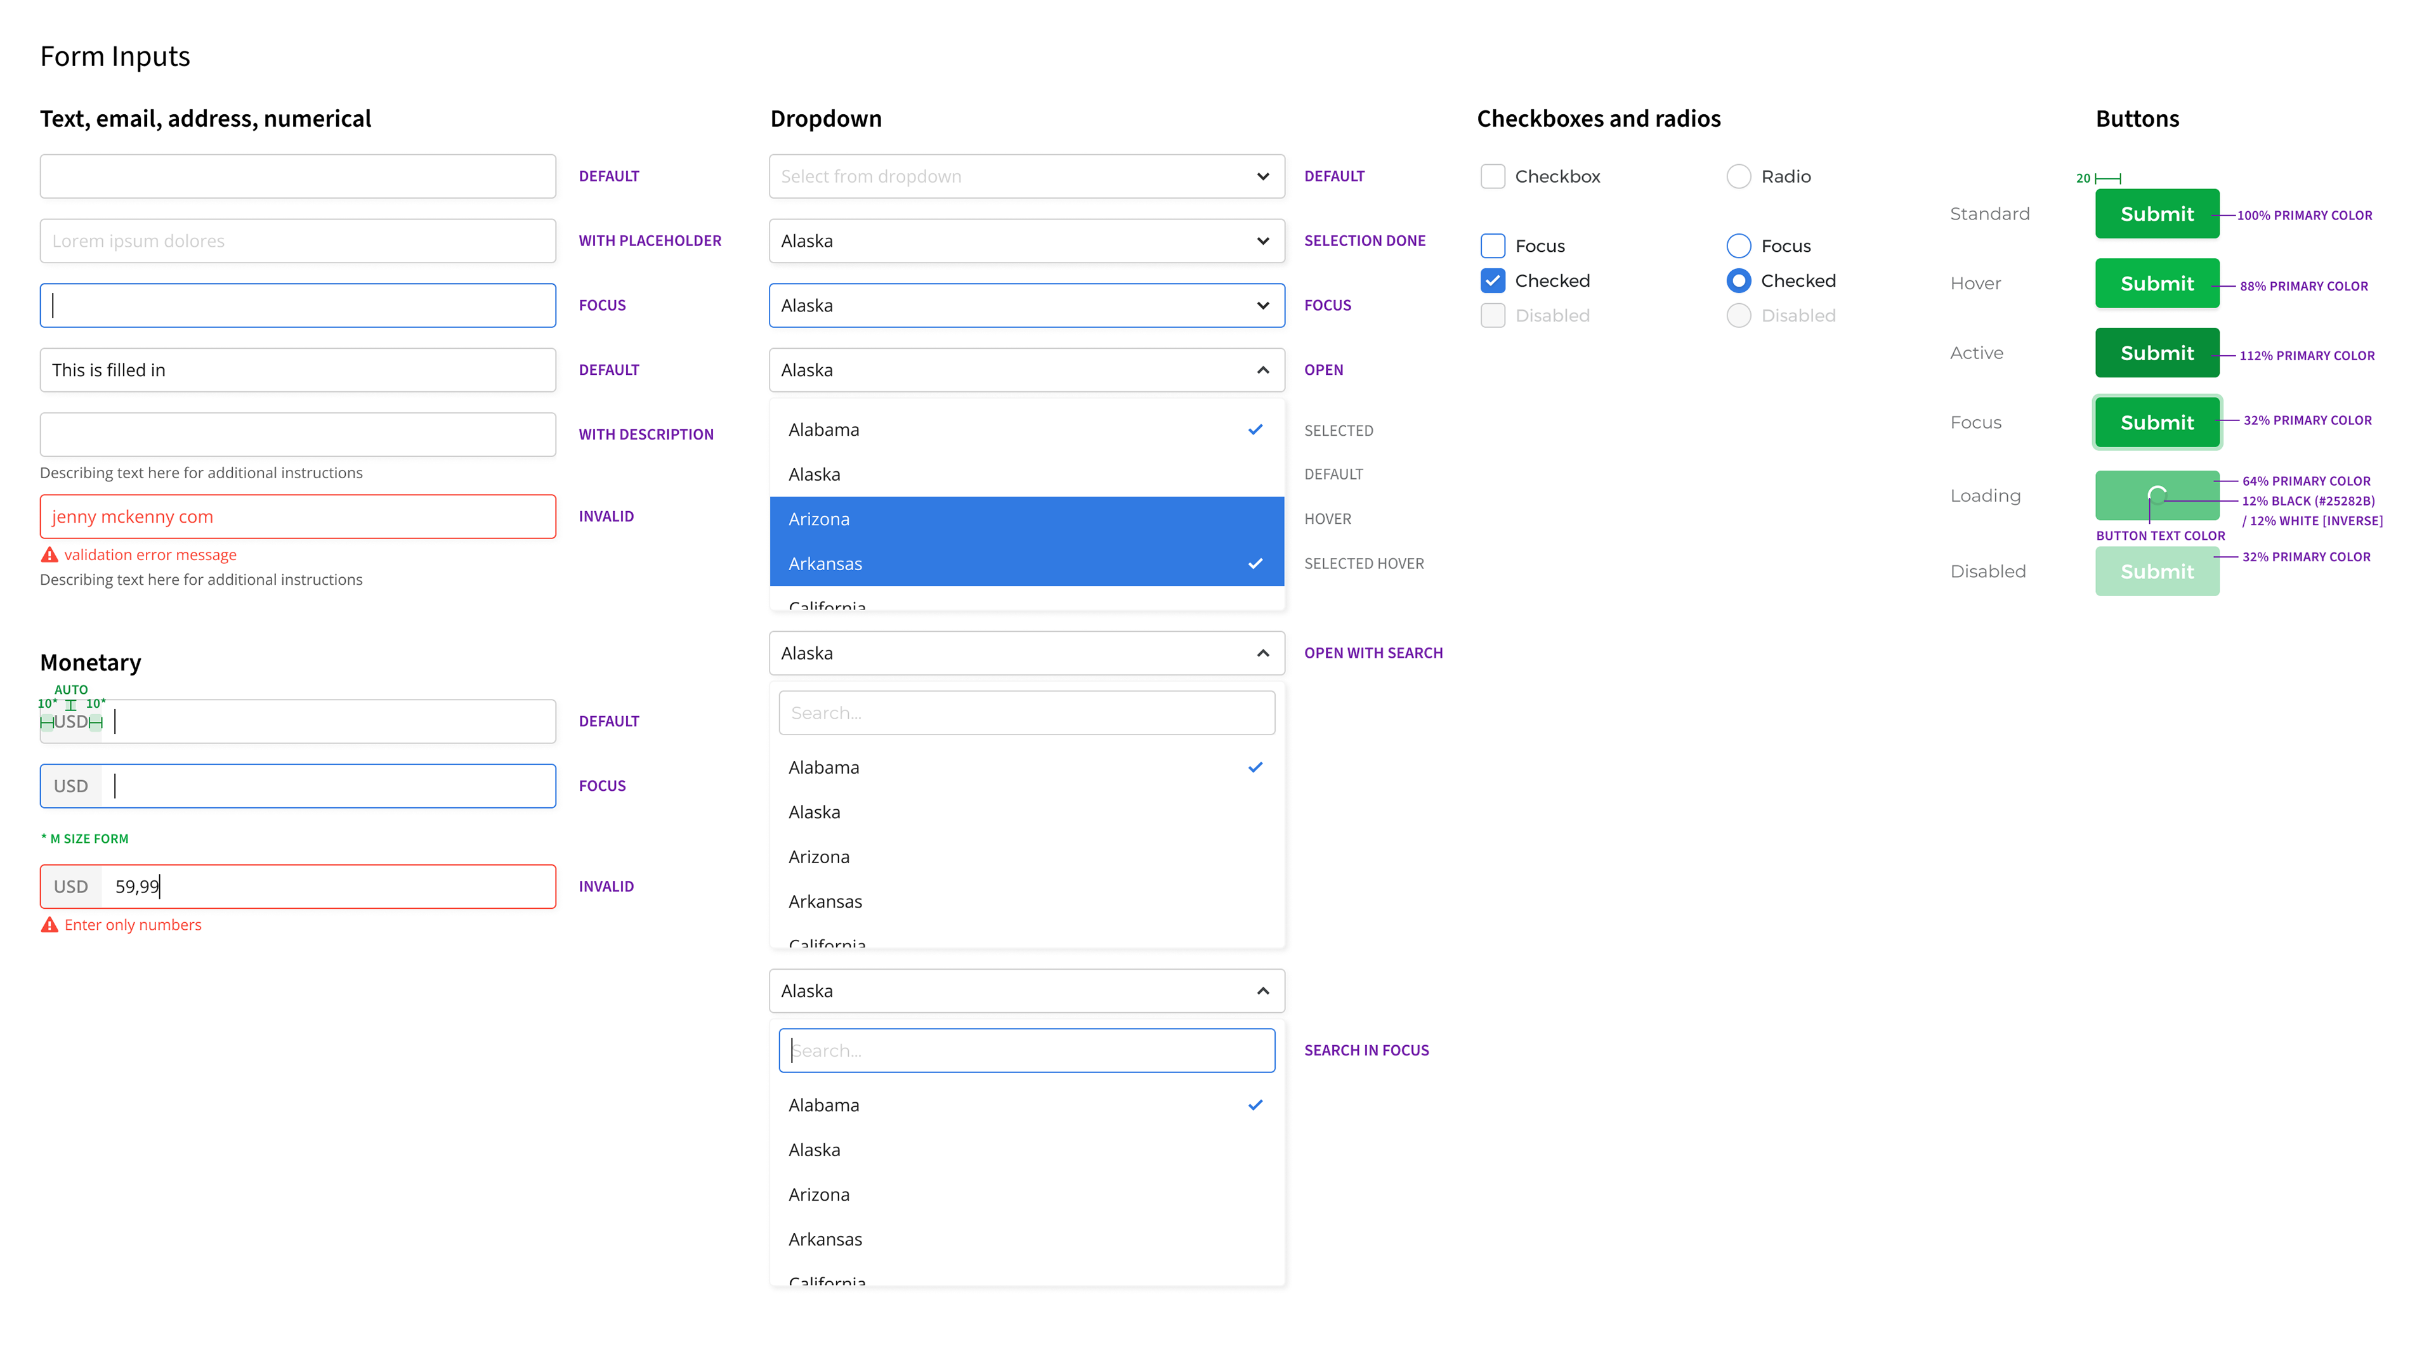Screen dimensions: 2436x1356
Task: Click the '* M SIZE FORM' note
Action: pyautogui.click(x=85, y=838)
